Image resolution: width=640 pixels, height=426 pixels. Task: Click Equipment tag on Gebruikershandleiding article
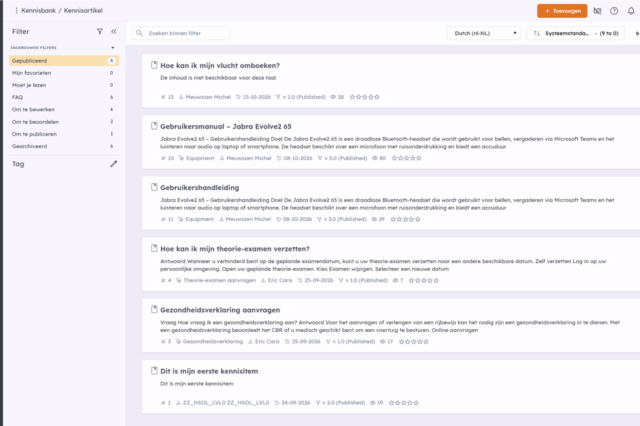200,219
